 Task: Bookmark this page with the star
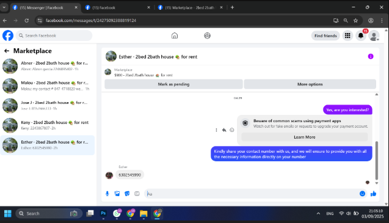coord(355,21)
